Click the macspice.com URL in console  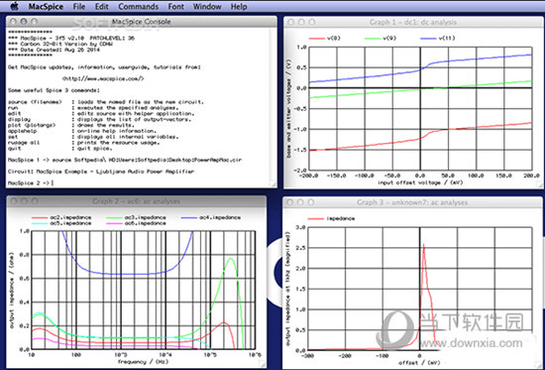click(x=103, y=78)
